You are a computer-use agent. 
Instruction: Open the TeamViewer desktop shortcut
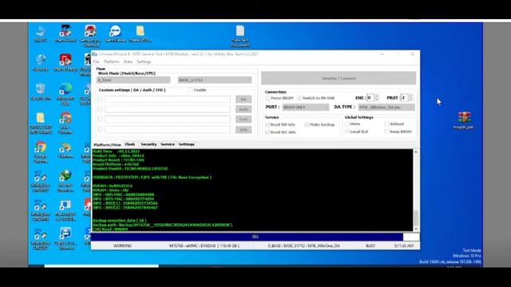pos(115,33)
